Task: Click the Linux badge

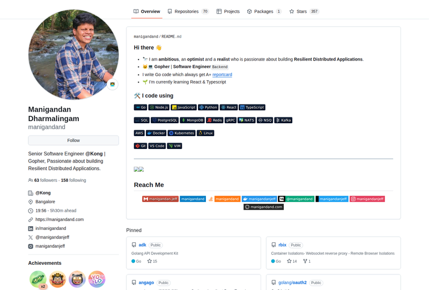Action: pyautogui.click(x=205, y=133)
